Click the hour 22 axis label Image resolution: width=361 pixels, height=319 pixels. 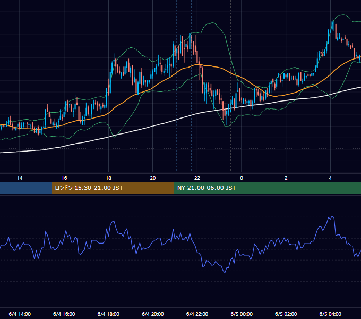(197, 178)
